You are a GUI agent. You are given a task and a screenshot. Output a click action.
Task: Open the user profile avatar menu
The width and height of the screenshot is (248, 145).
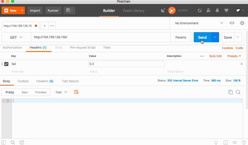[239, 10]
